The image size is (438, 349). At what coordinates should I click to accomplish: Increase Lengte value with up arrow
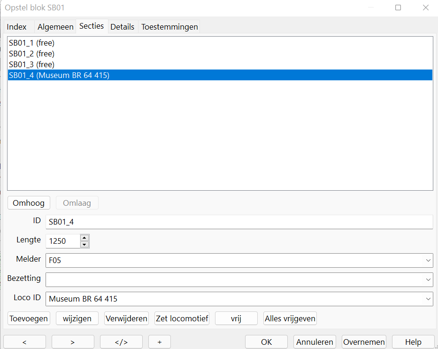click(x=85, y=238)
